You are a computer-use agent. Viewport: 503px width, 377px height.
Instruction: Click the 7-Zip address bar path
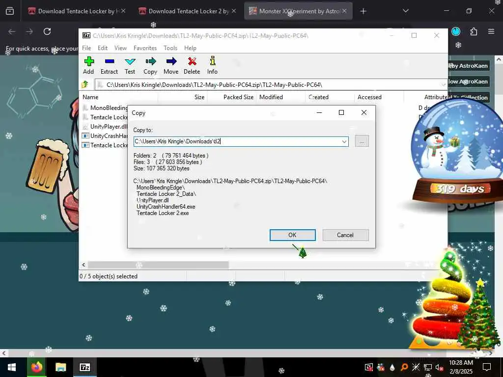[x=214, y=84]
